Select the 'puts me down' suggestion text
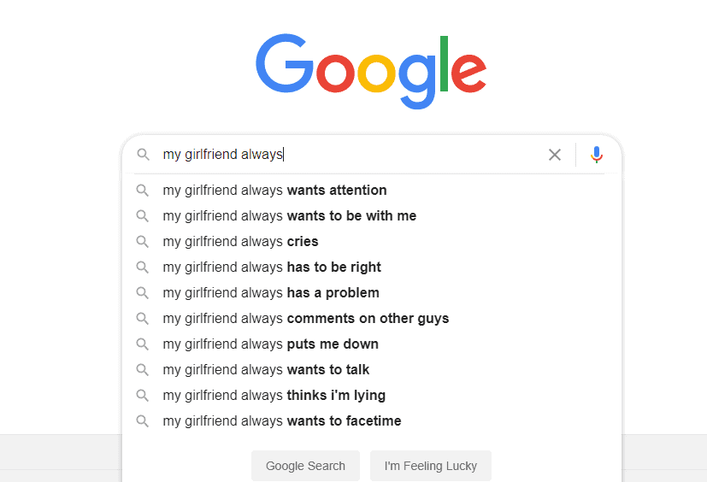Viewport: 707px width, 482px height. [x=270, y=344]
